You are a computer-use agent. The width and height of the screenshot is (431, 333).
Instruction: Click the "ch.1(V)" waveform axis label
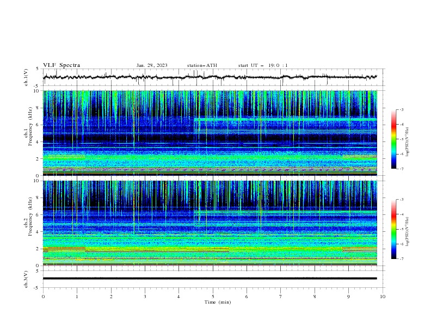[26, 77]
